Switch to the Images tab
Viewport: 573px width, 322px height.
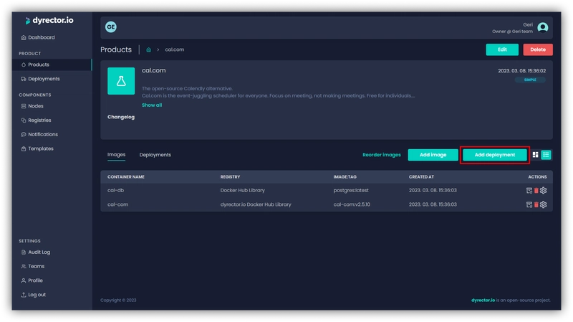tap(116, 155)
